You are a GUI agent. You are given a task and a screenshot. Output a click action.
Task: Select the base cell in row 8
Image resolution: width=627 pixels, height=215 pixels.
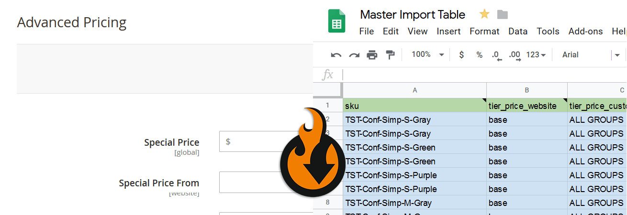tap(527, 203)
